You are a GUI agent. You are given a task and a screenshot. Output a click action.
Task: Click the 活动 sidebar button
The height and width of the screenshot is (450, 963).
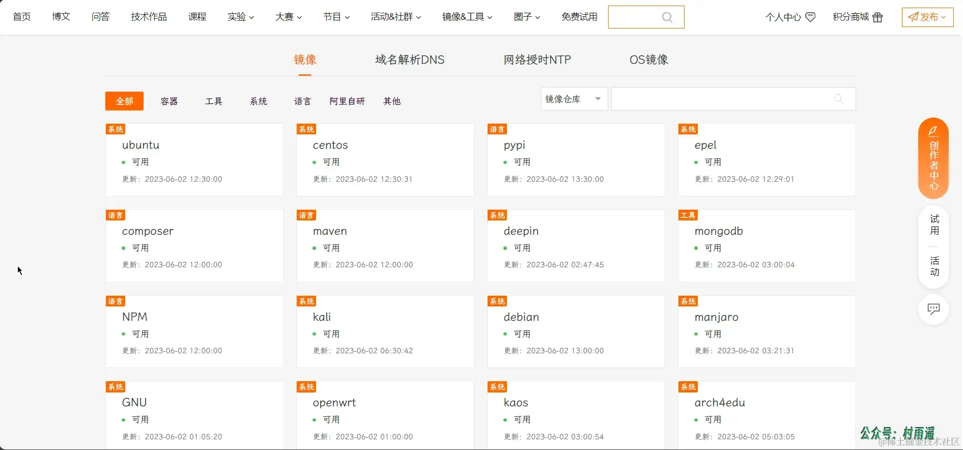(934, 266)
